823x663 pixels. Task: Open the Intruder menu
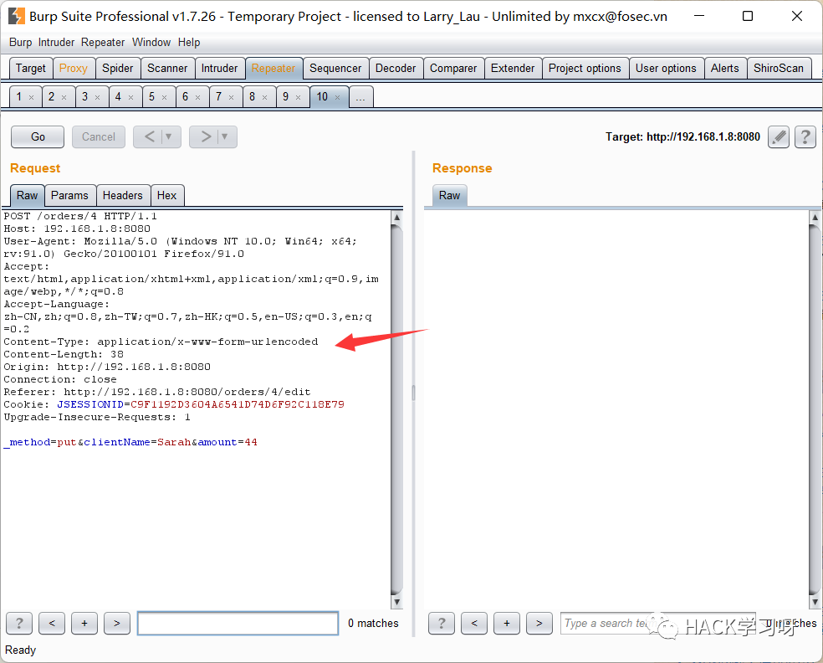pyautogui.click(x=56, y=42)
